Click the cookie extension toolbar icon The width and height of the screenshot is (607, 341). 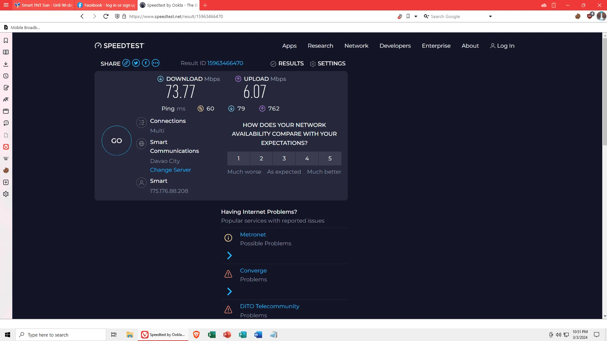point(578,16)
